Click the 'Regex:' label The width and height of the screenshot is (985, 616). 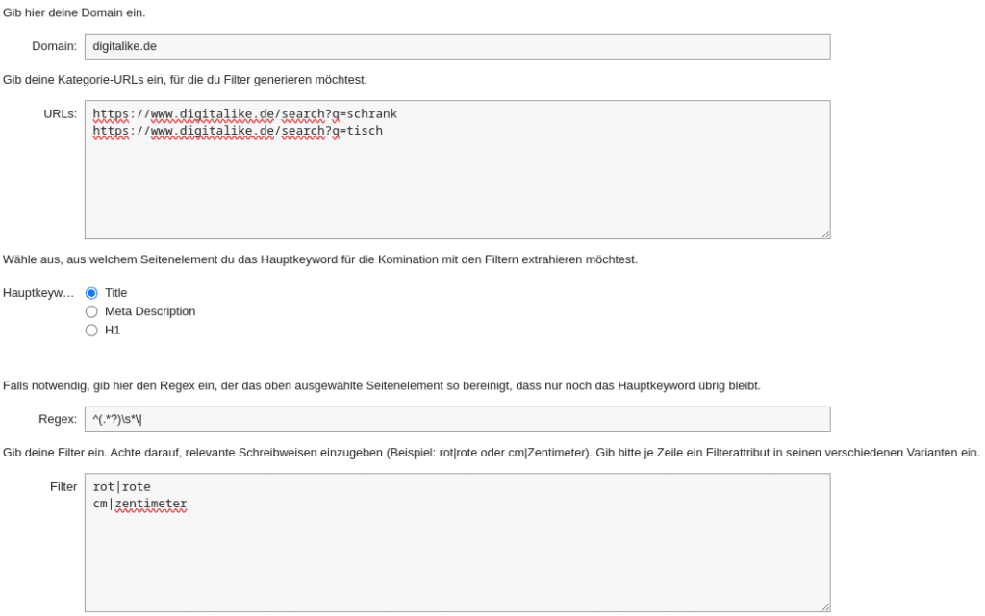(x=58, y=419)
